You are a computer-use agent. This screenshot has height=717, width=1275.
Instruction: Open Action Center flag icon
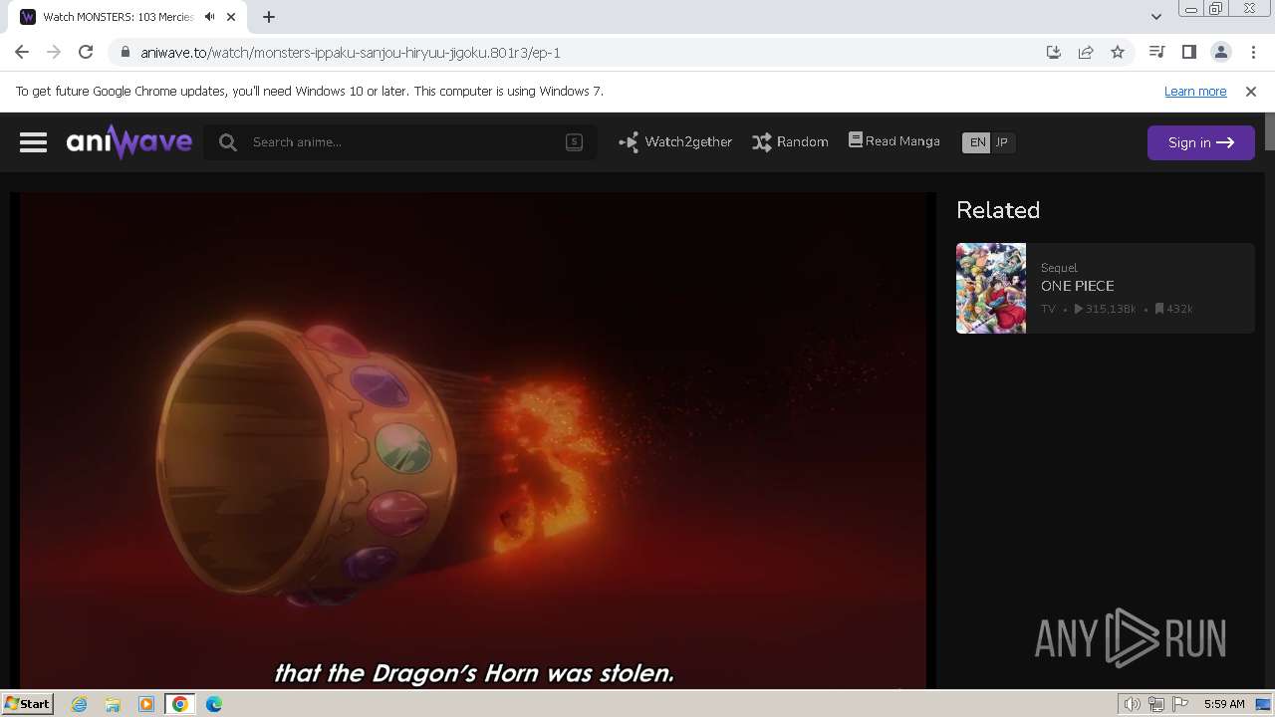(x=1180, y=704)
